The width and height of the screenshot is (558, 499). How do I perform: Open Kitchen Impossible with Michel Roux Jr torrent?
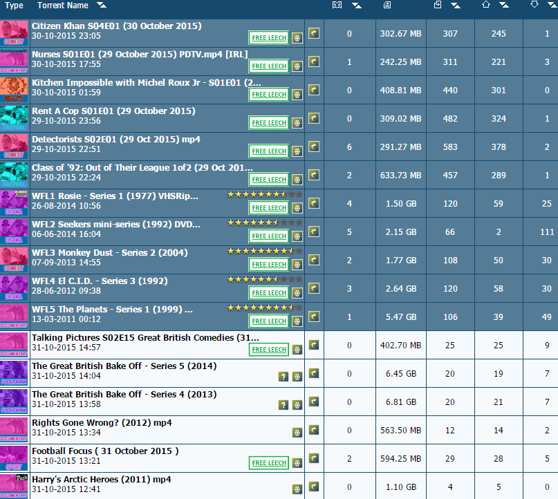pyautogui.click(x=147, y=82)
